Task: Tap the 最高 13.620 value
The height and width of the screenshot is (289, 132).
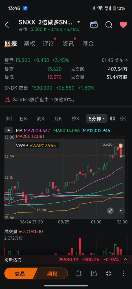Action: (54, 69)
